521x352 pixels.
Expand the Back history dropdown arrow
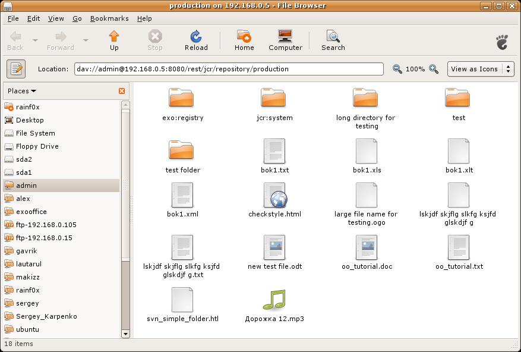[x=35, y=40]
